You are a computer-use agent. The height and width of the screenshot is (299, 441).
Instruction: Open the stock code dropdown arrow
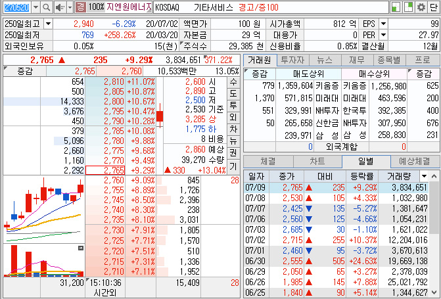[x=35, y=7]
